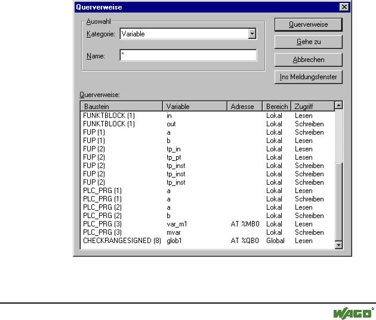Open the Kategorie dropdown arrow
The height and width of the screenshot is (320, 376).
(252, 34)
